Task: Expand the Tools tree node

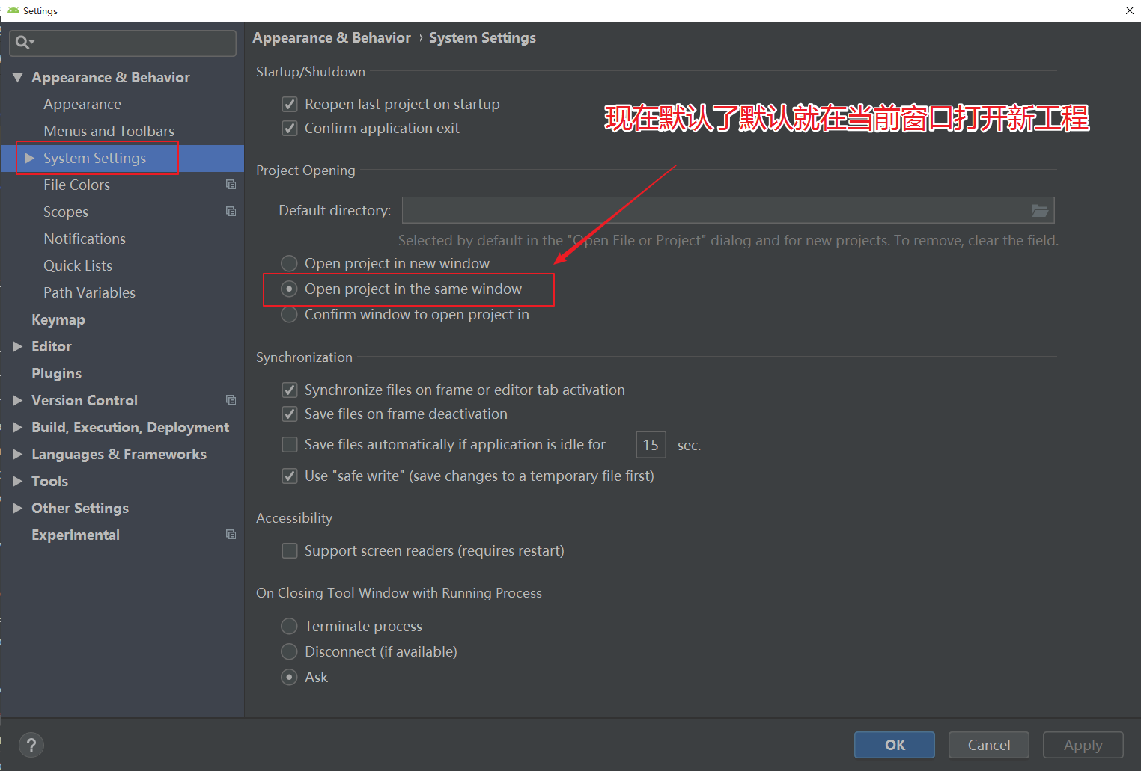Action: [18, 481]
